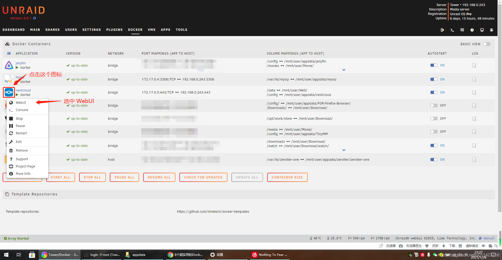Open the log icon for nextcloud
Image resolution: width=502 pixels, height=260 pixels.
[474, 93]
